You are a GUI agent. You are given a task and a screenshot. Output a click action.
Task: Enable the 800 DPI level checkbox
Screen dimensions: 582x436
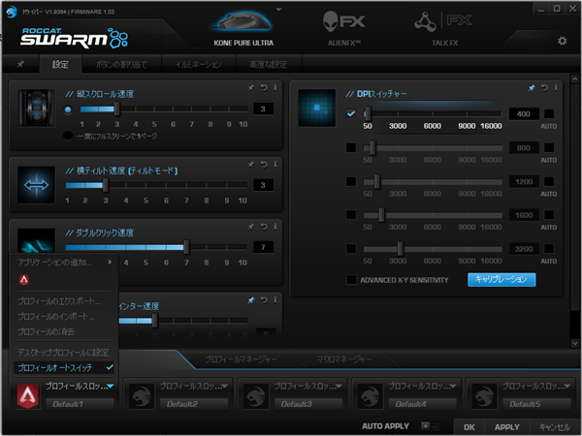pyautogui.click(x=351, y=147)
